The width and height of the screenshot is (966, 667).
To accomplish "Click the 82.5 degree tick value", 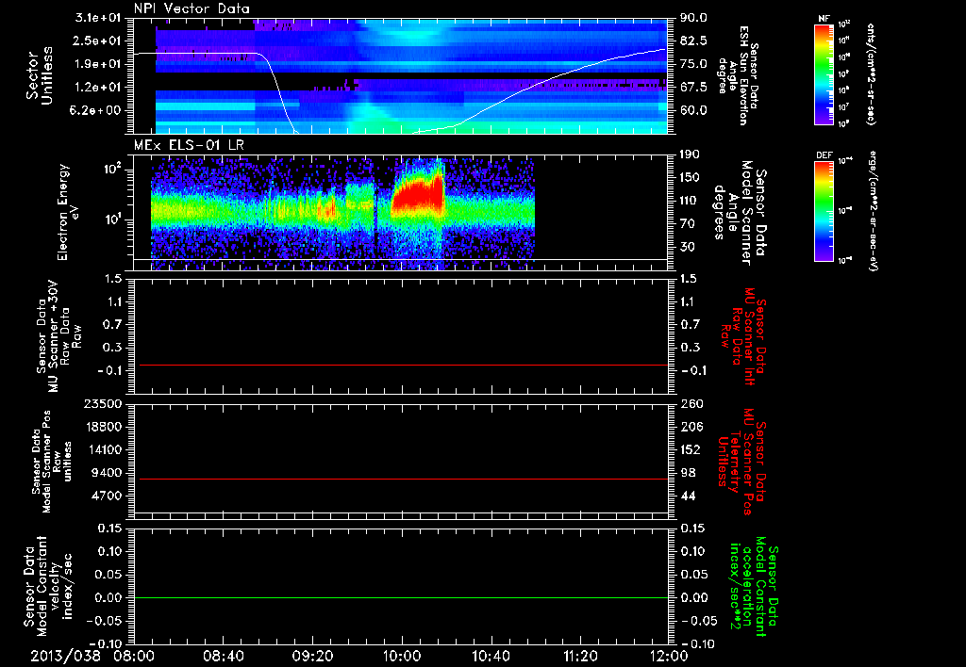I will [693, 41].
